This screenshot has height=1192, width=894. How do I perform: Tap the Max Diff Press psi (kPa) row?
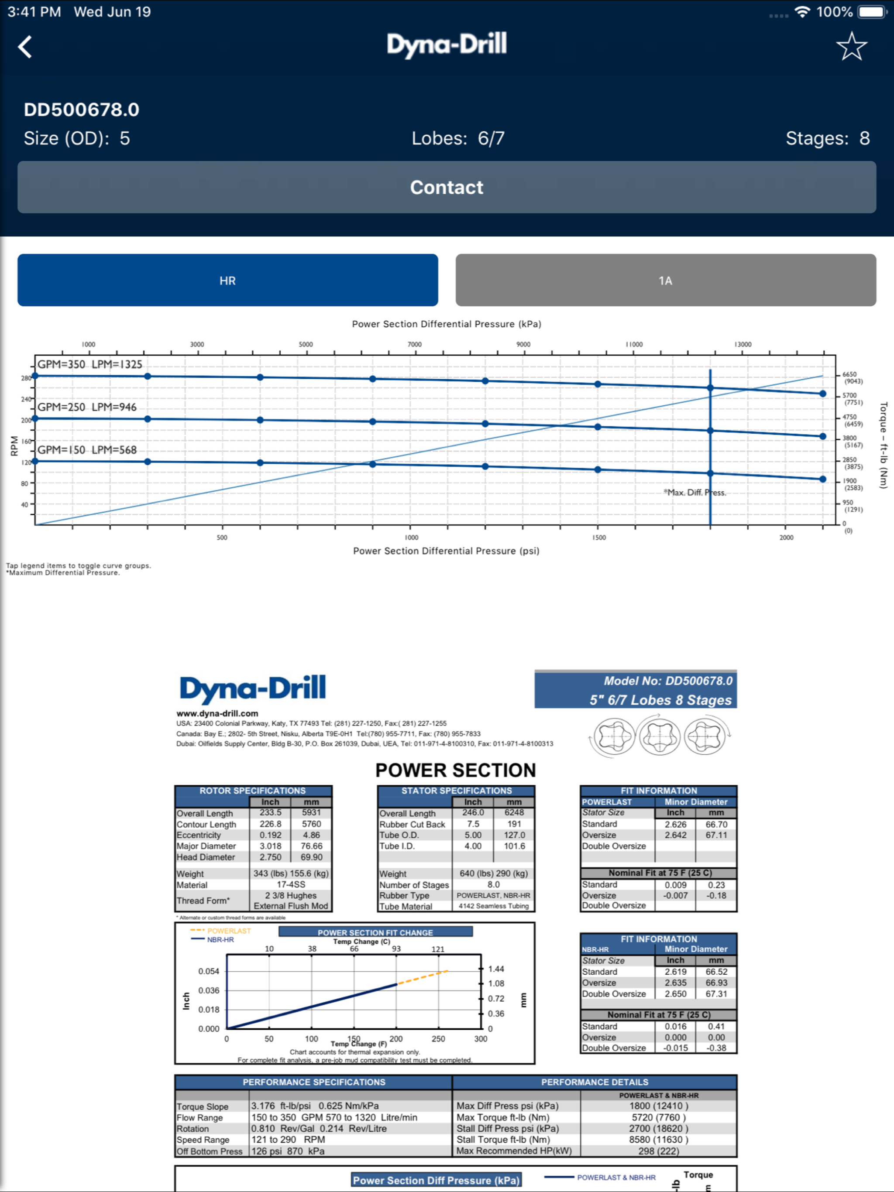595,1106
